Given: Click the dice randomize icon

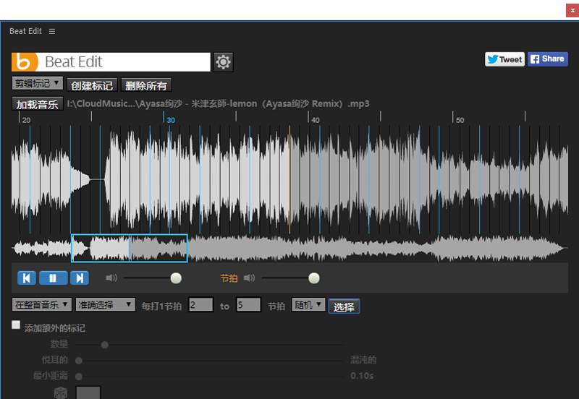Looking at the screenshot, I should pos(61,392).
